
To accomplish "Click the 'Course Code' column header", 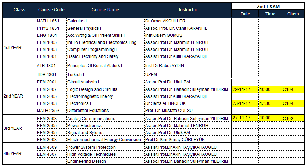I will (x=51, y=10).
